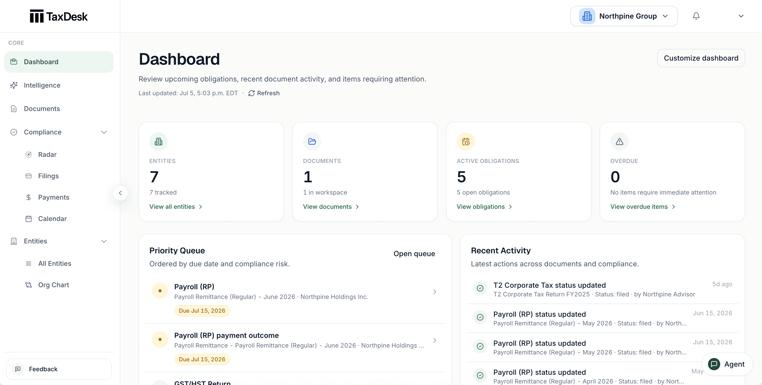762x385 pixels.
Task: Click the TaxDesk logo
Action: (x=59, y=16)
